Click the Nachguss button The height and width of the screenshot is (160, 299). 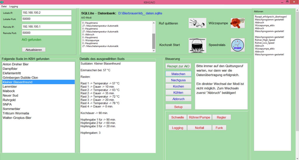pyautogui.click(x=178, y=80)
